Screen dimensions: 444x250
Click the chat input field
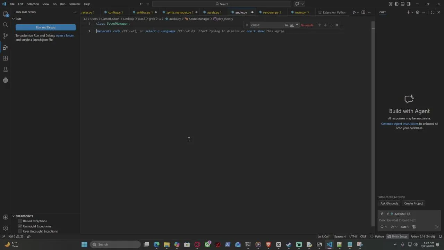click(409, 220)
